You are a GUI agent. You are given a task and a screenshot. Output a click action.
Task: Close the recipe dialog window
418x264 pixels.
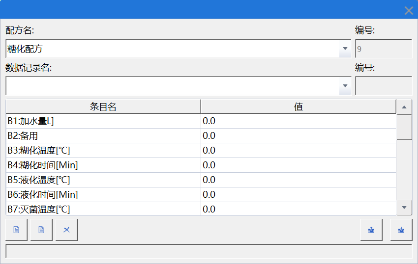408,10
